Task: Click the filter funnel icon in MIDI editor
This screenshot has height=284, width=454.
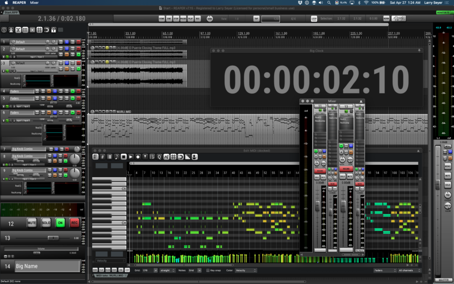Action: (145, 157)
